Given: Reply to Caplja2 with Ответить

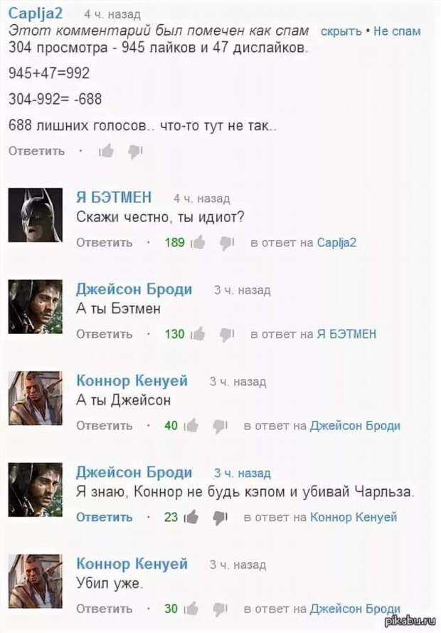Looking at the screenshot, I should pyautogui.click(x=37, y=151).
